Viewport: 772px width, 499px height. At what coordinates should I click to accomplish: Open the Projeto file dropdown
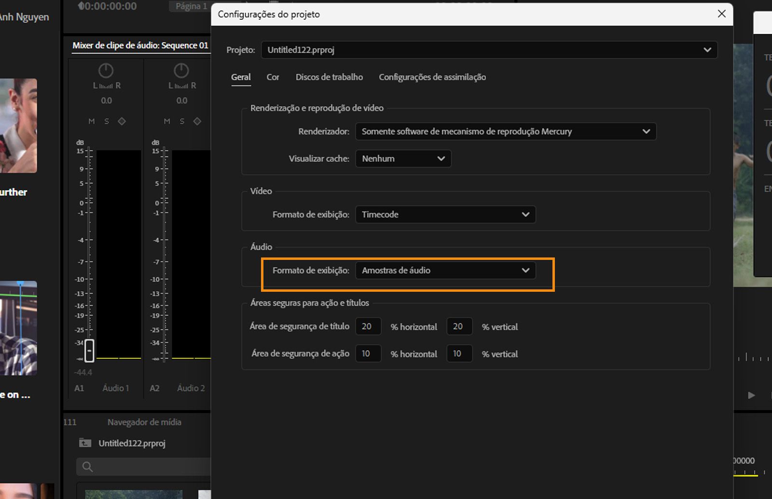point(489,50)
